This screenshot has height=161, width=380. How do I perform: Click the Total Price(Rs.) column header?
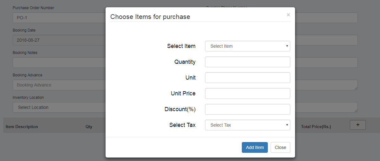(x=316, y=127)
